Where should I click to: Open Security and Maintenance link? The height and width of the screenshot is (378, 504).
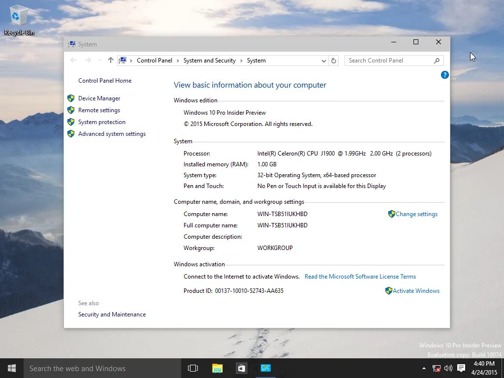coord(112,315)
